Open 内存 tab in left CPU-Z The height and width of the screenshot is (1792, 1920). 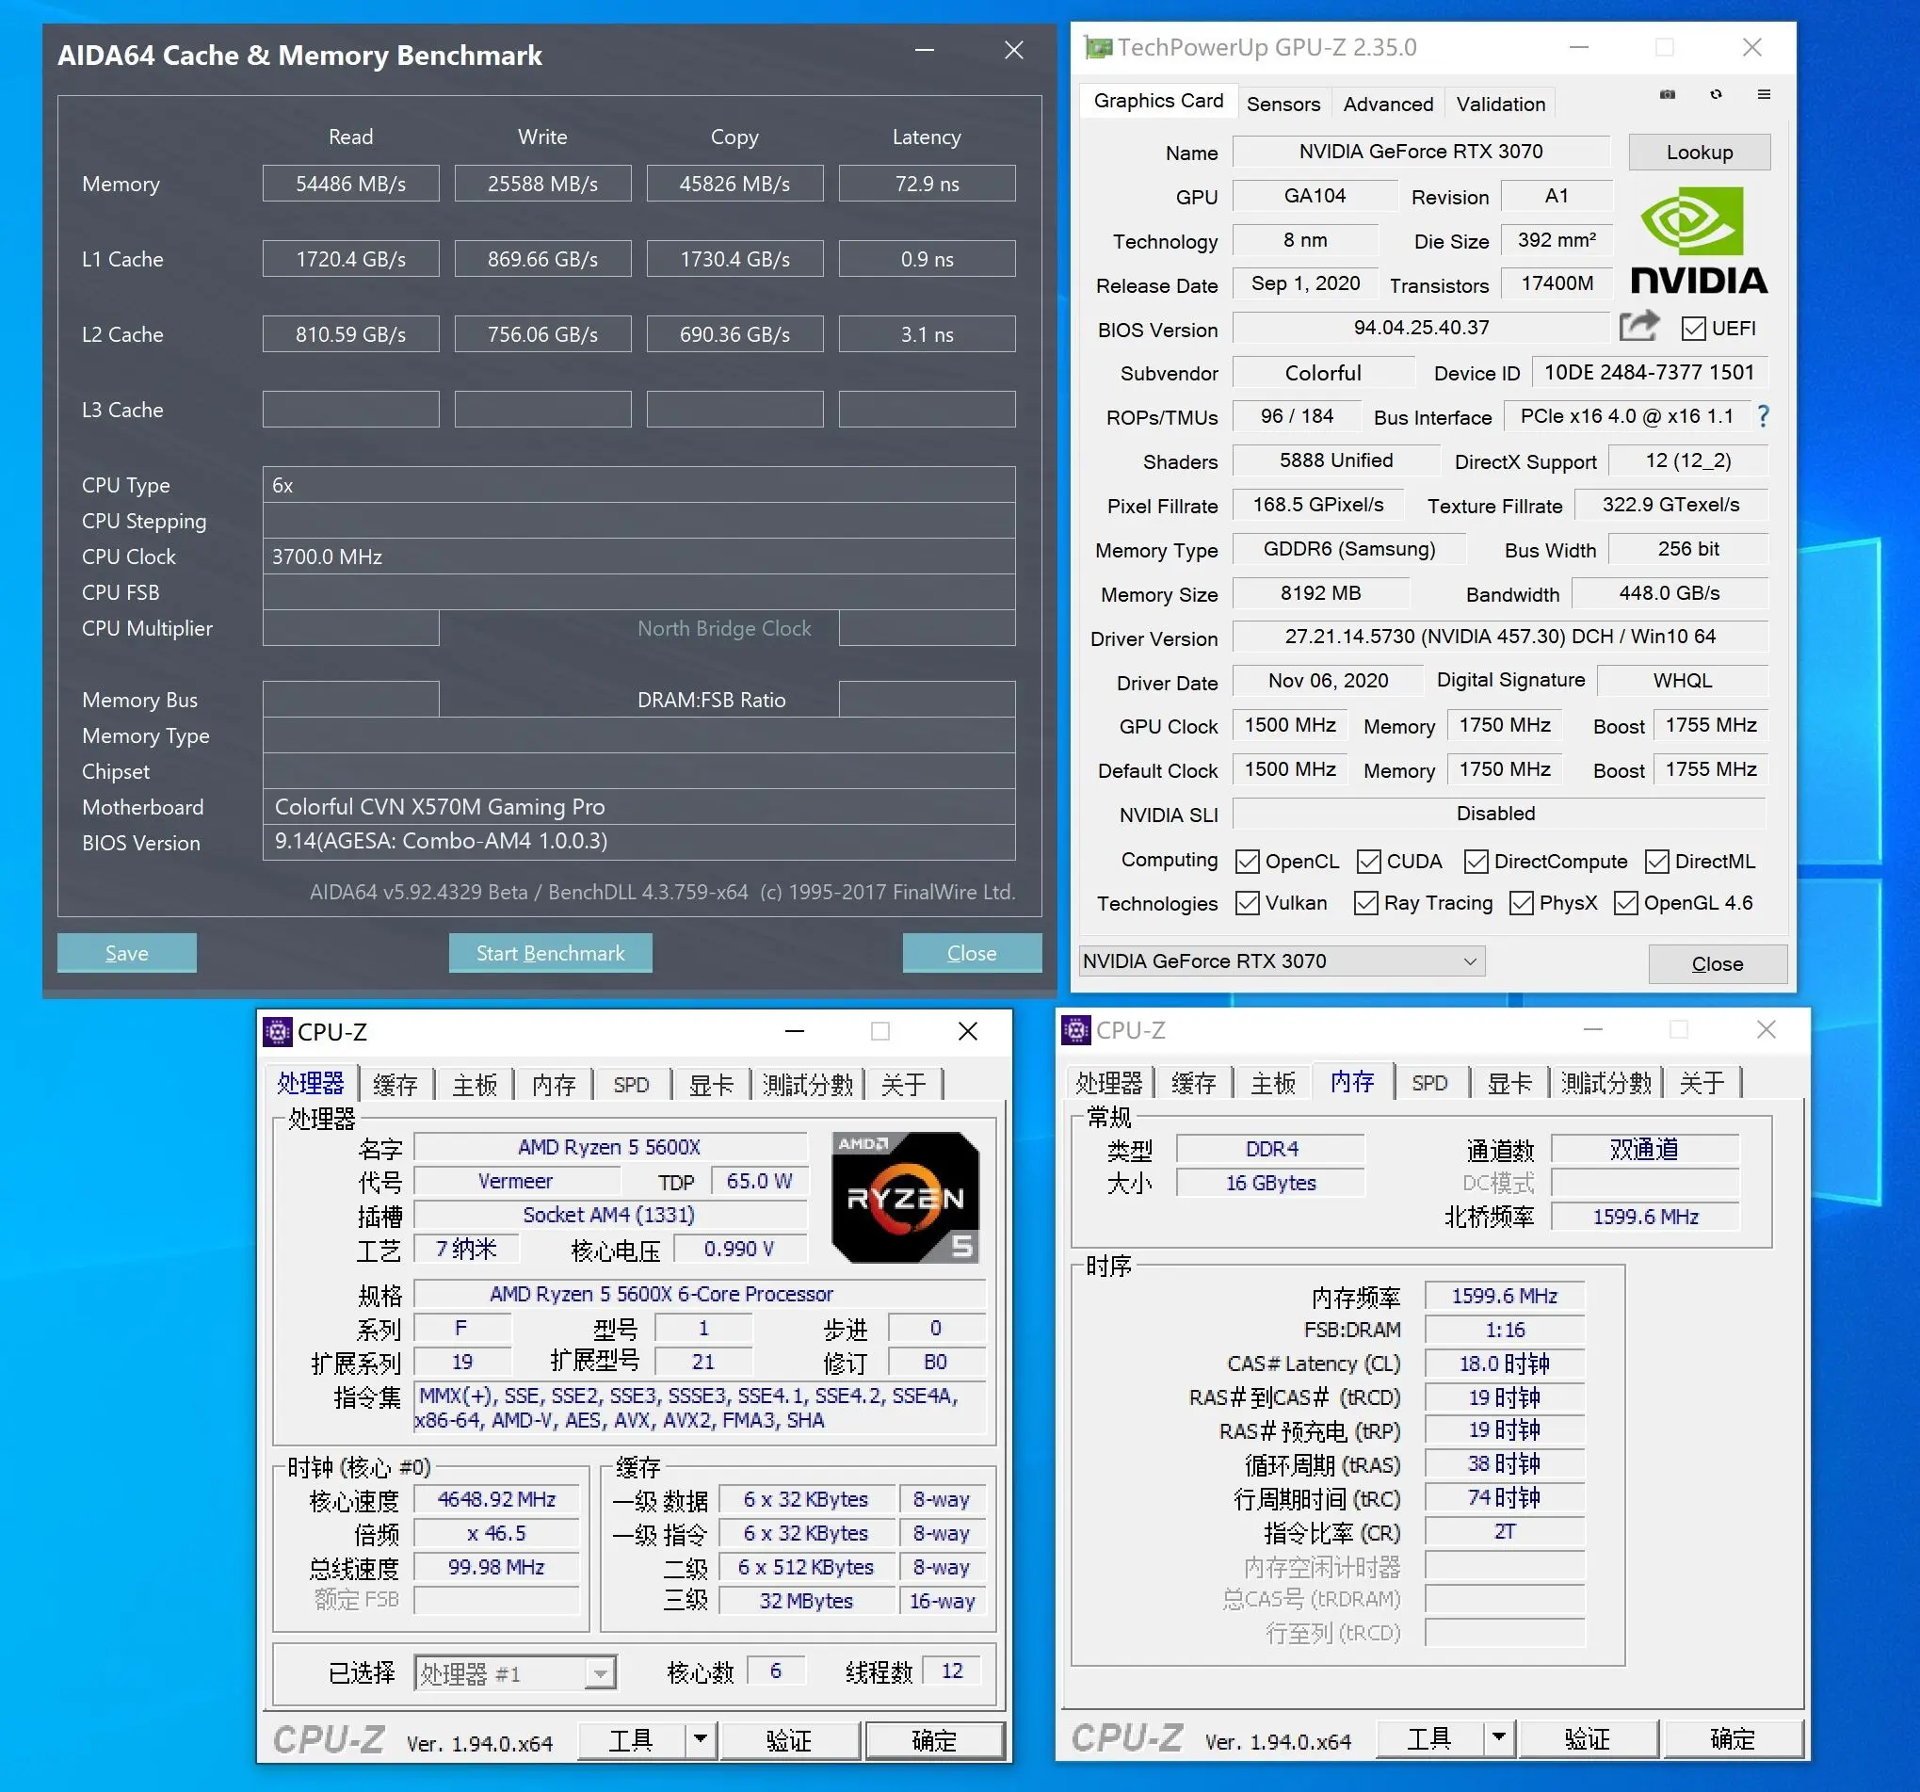554,1085
